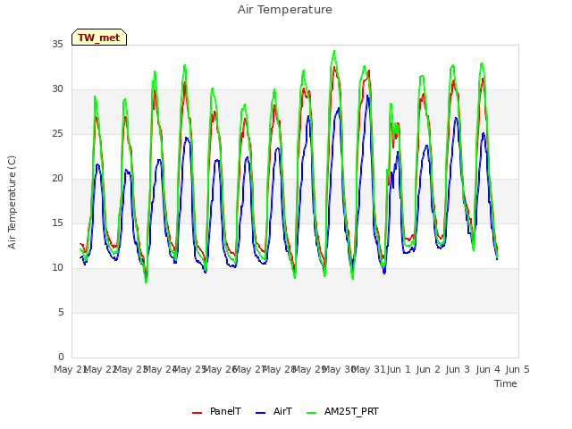Click the 0 y-axis tick label
Screen dimensions: 572x429
(x=61, y=357)
